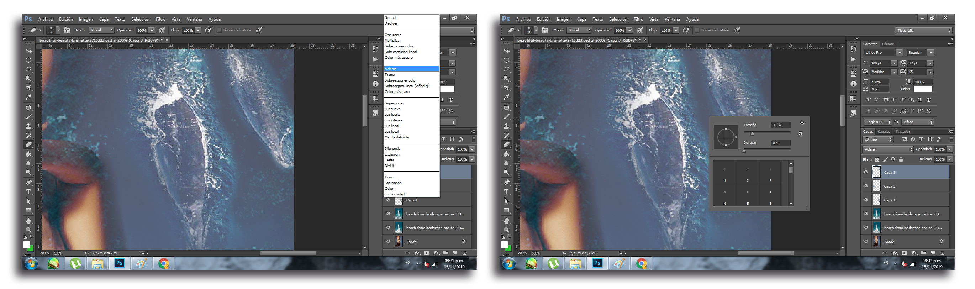
Task: Open Tipografía workspace dropdown
Action: [923, 30]
